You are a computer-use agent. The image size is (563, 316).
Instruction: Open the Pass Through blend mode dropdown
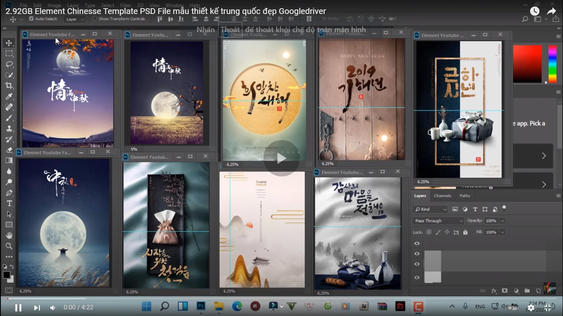(x=438, y=221)
